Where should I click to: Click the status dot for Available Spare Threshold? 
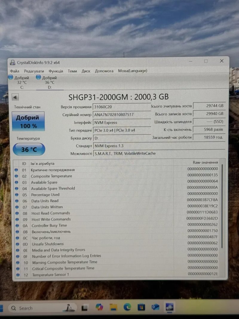tap(17, 189)
